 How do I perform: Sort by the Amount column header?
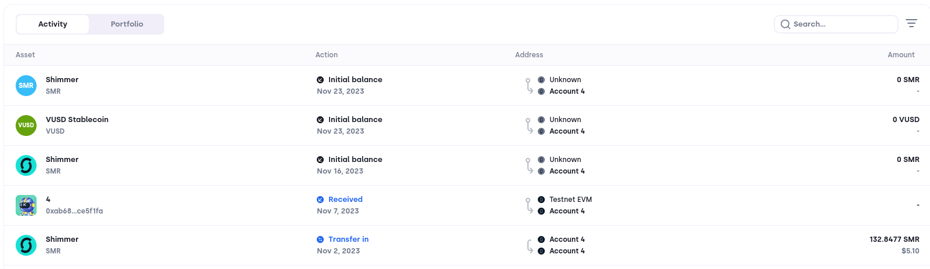click(900, 55)
